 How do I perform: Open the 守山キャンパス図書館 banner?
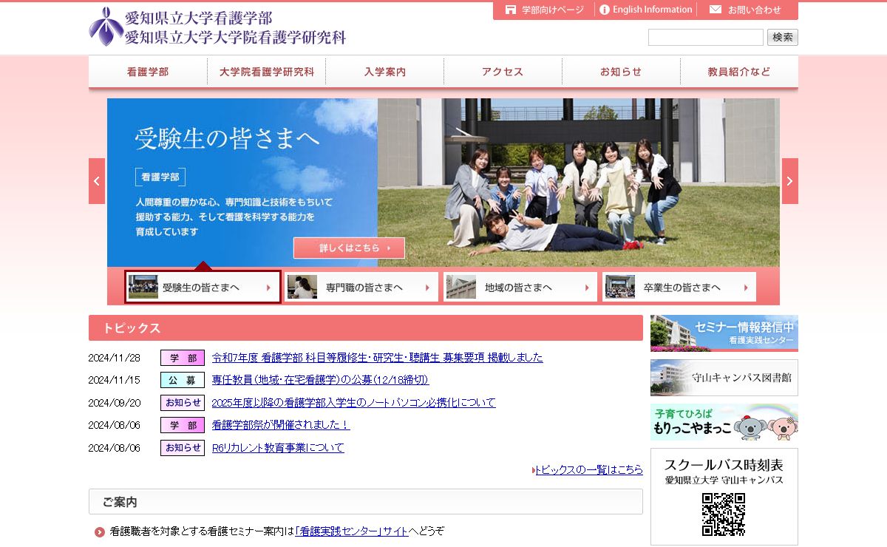[724, 378]
